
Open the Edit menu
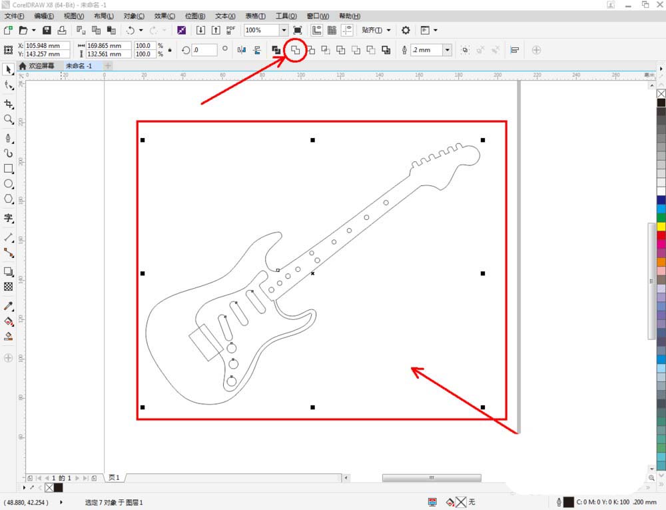(x=44, y=16)
